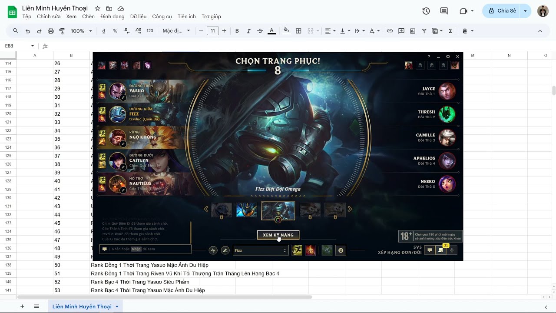This screenshot has height=313, width=556.
Task: Collapse the toolbar with the chevron
Action: pos(540,31)
